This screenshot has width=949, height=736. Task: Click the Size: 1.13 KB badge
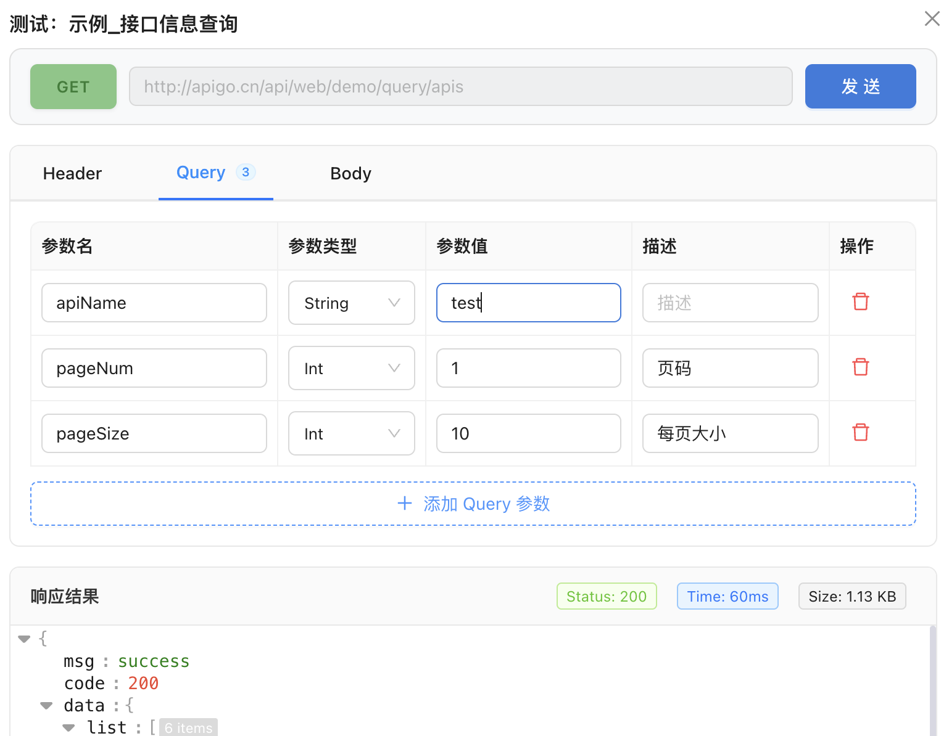(852, 596)
